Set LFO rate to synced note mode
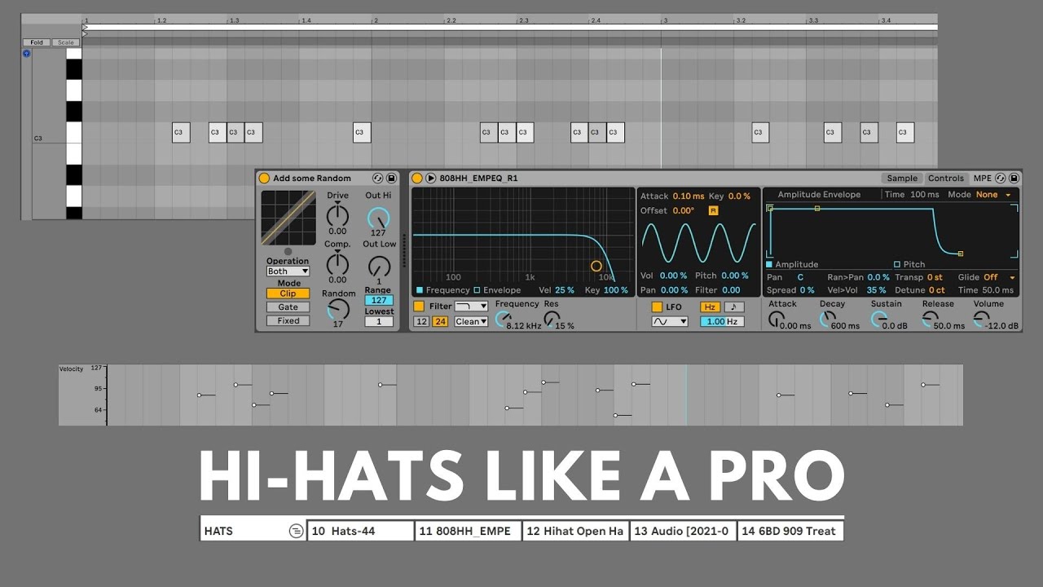Viewport: 1043px width, 587px height. click(x=733, y=307)
